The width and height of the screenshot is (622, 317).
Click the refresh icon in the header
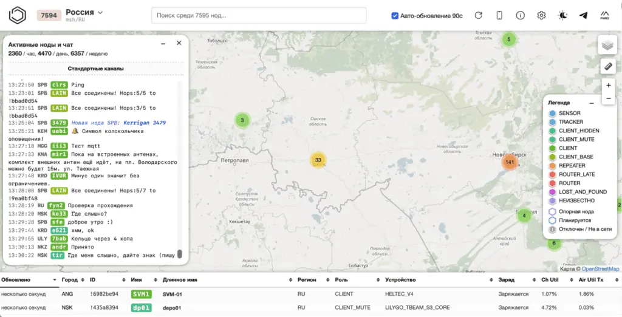[479, 15]
